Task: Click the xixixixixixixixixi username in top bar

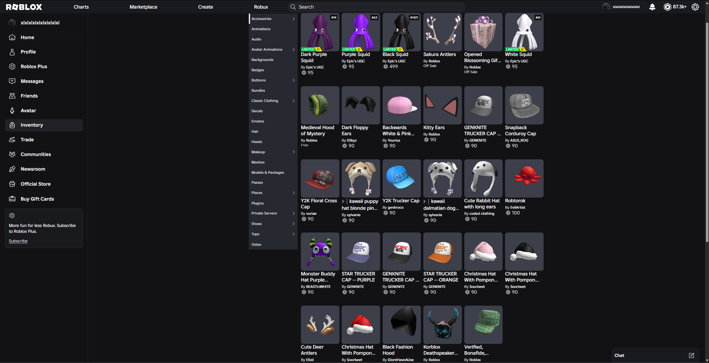Action: [x=626, y=7]
